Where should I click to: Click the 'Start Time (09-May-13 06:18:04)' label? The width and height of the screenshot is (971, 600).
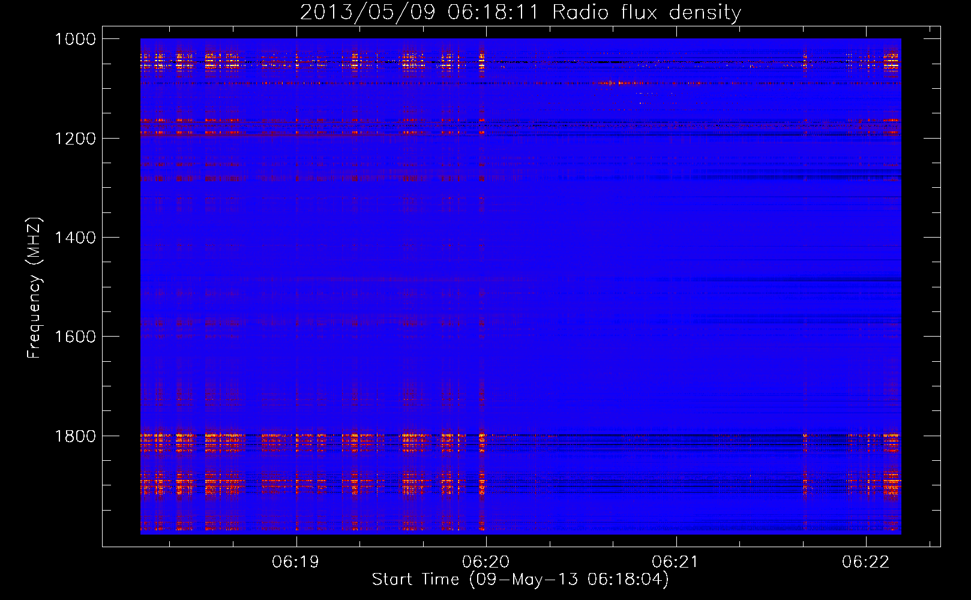pyautogui.click(x=520, y=580)
